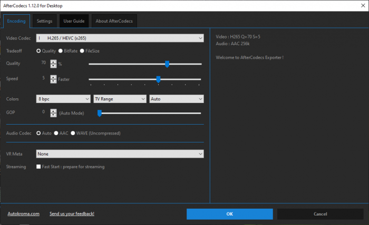Enable Fast Start streaming checkbox
This screenshot has width=369, height=225.
[x=38, y=167]
